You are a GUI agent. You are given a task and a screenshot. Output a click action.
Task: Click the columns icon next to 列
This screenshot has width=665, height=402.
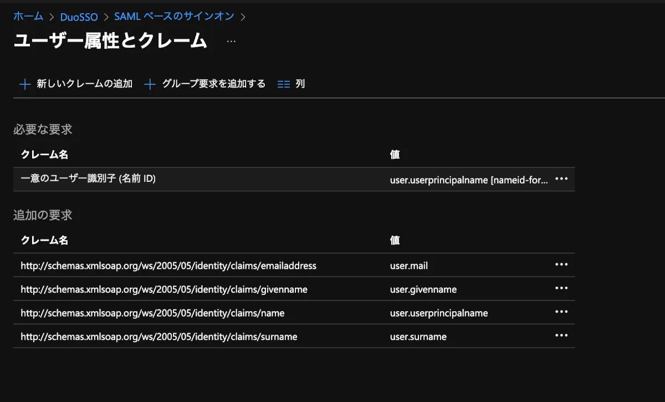click(x=284, y=84)
